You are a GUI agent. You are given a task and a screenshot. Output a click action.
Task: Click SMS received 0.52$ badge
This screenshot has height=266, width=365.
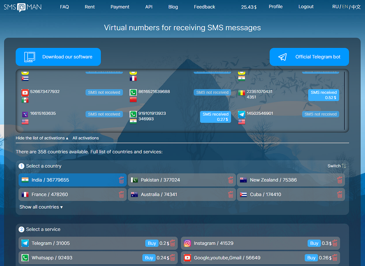click(x=324, y=95)
